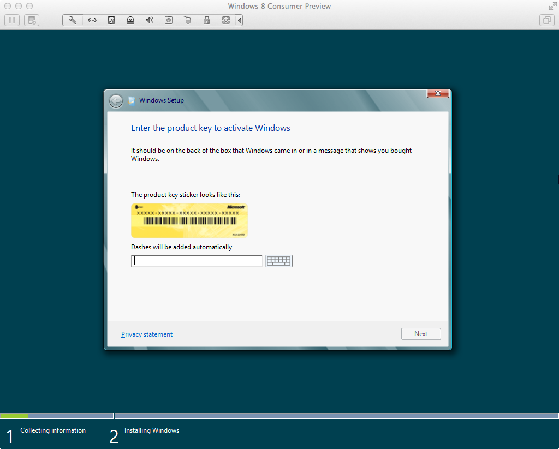
Task: Click inside the product key input field
Action: click(x=197, y=261)
